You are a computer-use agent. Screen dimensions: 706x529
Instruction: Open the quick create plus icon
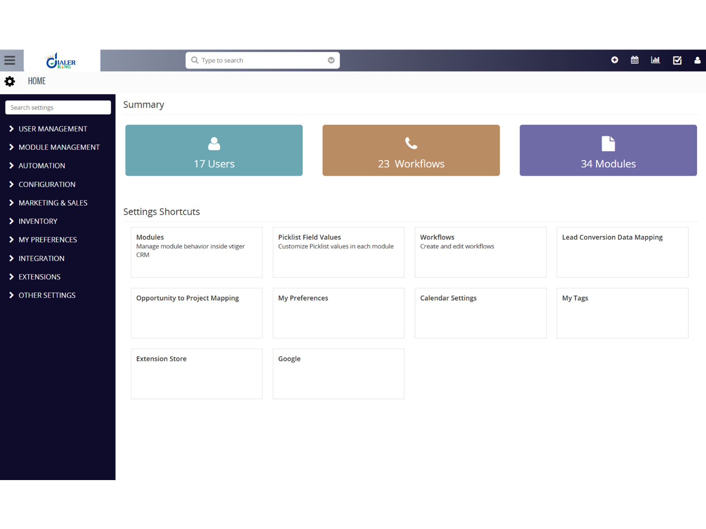point(614,60)
